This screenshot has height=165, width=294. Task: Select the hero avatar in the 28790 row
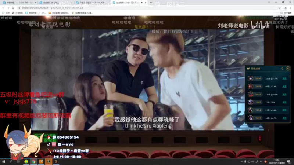[250, 78]
